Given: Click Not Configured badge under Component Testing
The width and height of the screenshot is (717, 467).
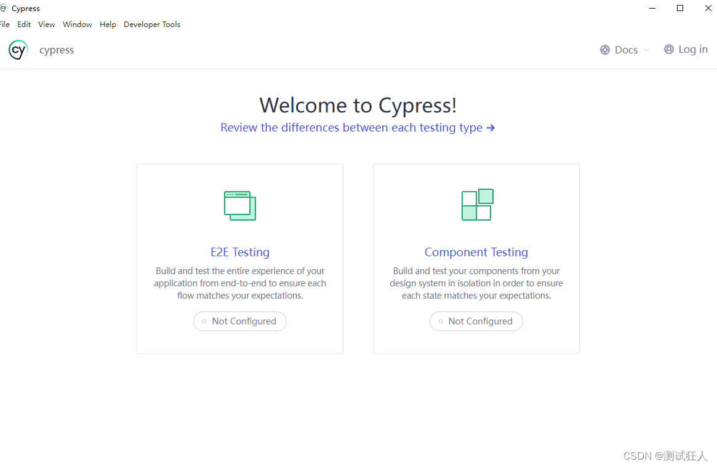Looking at the screenshot, I should 476,321.
